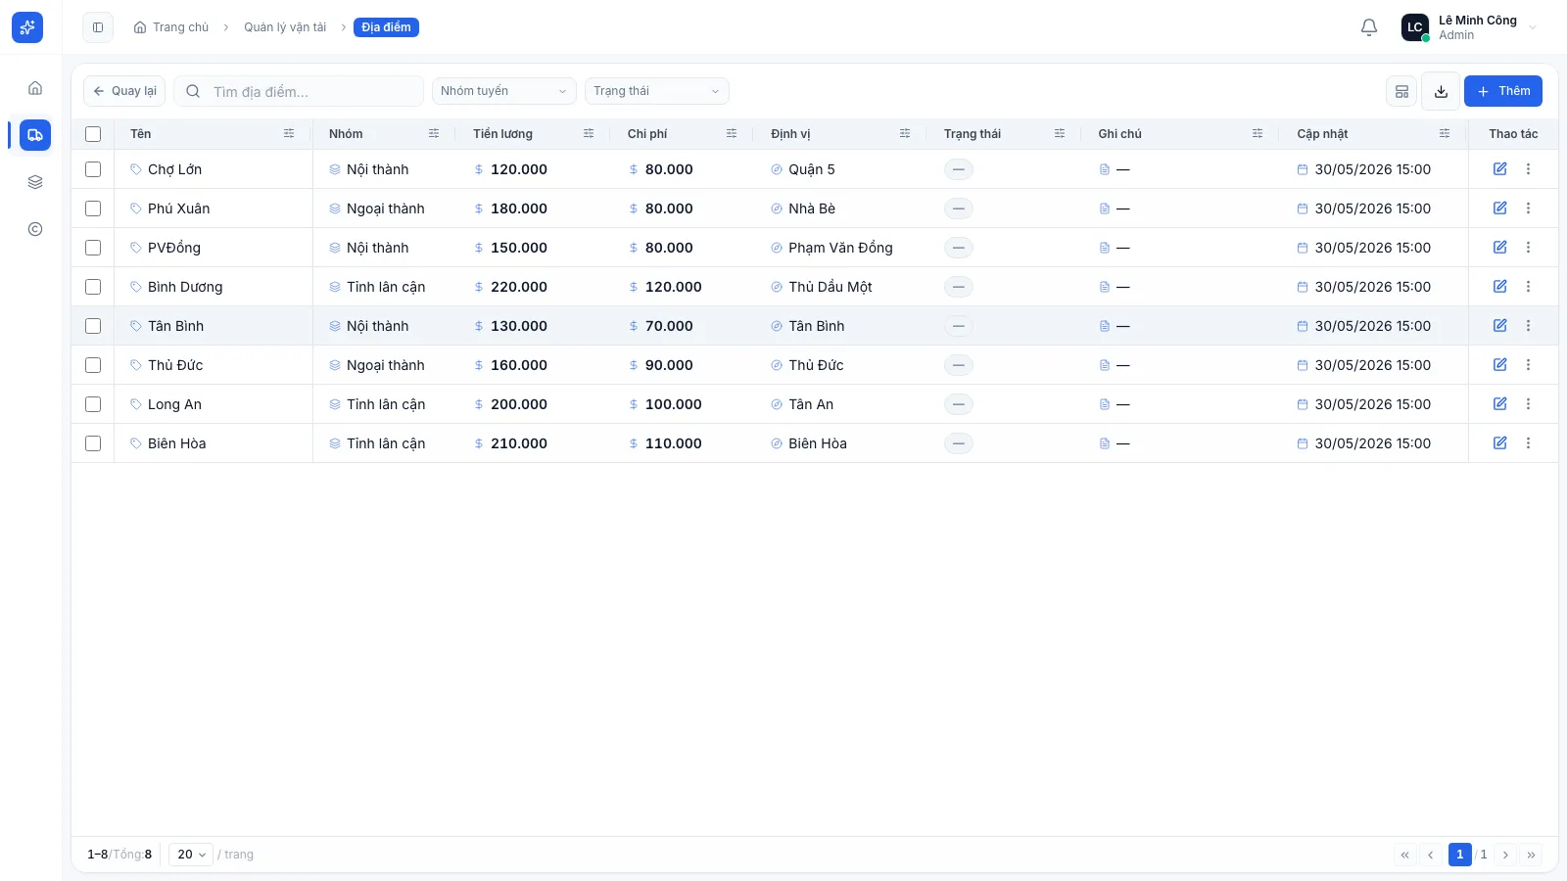Open the notifications bell
Viewport: 1567px width, 881px height.
(x=1369, y=27)
